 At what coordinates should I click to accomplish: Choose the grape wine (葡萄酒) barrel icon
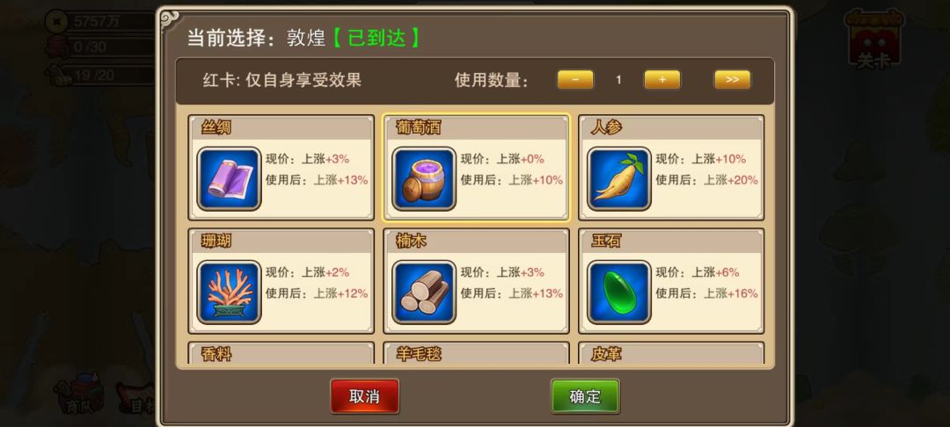pyautogui.click(x=424, y=179)
